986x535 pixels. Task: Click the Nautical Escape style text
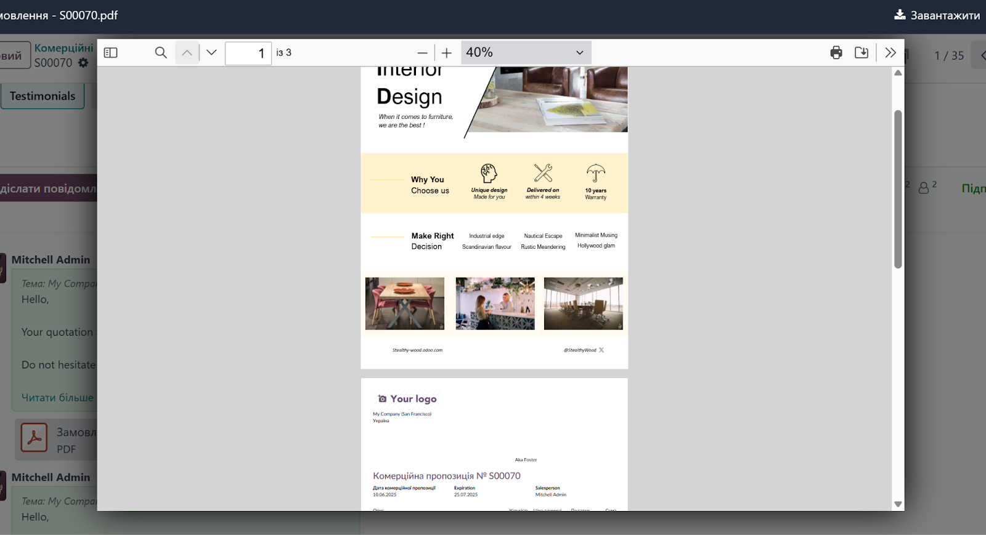(x=543, y=236)
